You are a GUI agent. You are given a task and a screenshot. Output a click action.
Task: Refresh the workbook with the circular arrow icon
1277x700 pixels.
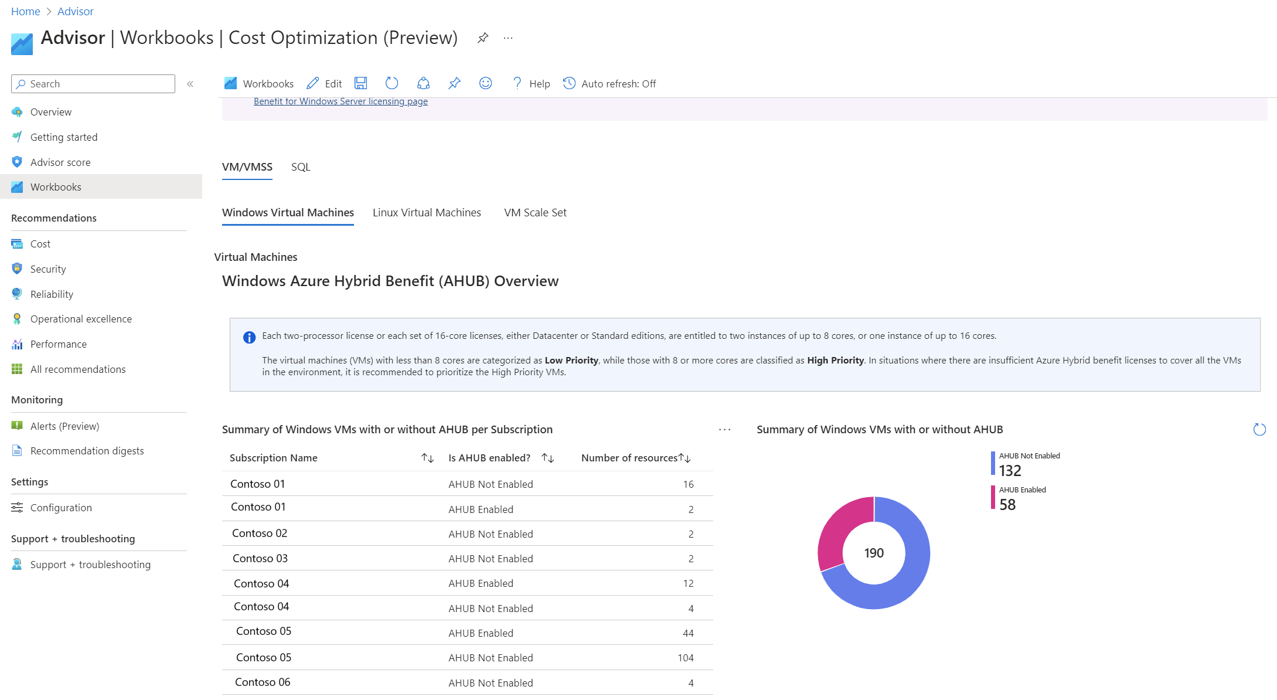coord(391,83)
